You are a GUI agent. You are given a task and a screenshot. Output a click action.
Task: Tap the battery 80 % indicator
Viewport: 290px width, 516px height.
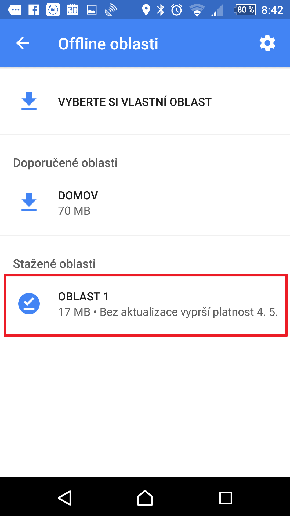245,10
